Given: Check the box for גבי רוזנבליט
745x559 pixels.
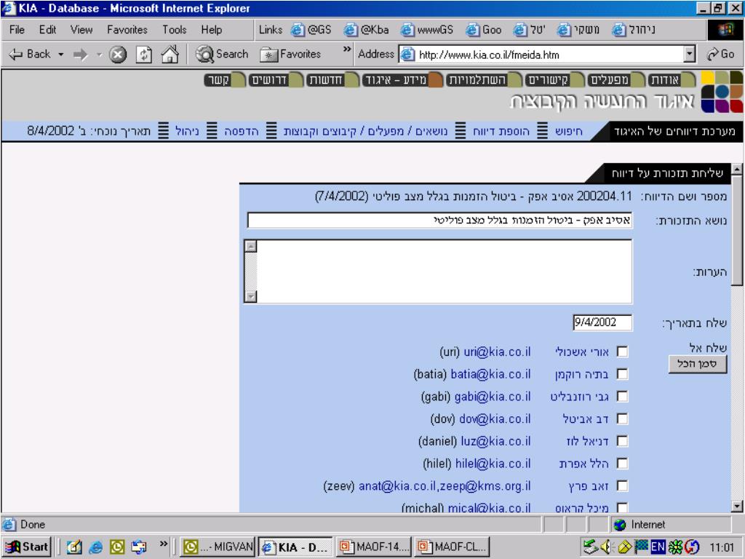Looking at the screenshot, I should 622,397.
